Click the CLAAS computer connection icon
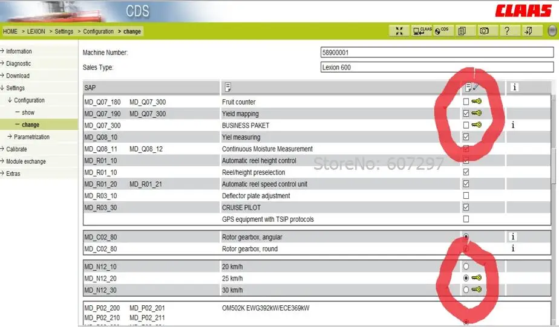 (x=422, y=31)
